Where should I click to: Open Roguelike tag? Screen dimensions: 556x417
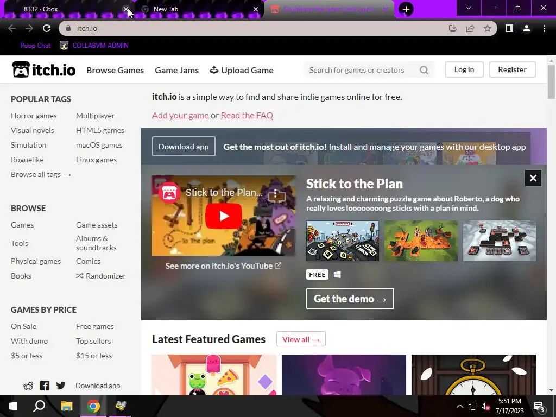[x=27, y=160]
